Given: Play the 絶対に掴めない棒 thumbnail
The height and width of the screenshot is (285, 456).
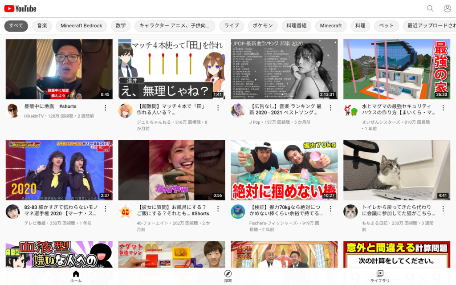Looking at the screenshot, I should (x=284, y=170).
